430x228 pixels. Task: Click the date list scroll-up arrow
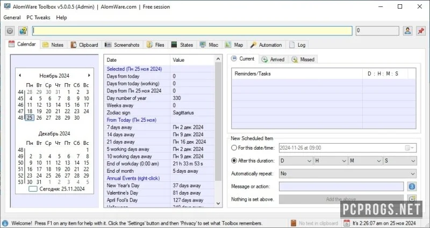coord(218,59)
